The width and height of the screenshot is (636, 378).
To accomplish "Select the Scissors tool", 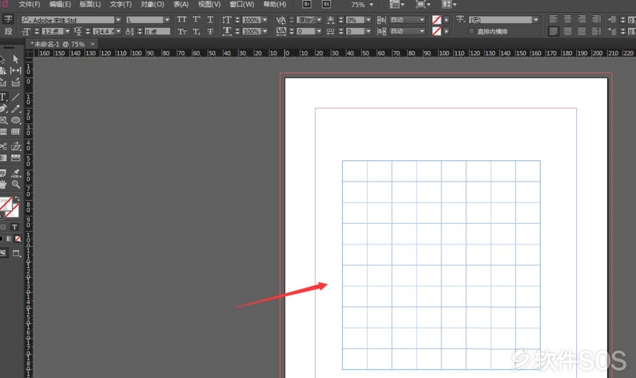I will 3,146.
